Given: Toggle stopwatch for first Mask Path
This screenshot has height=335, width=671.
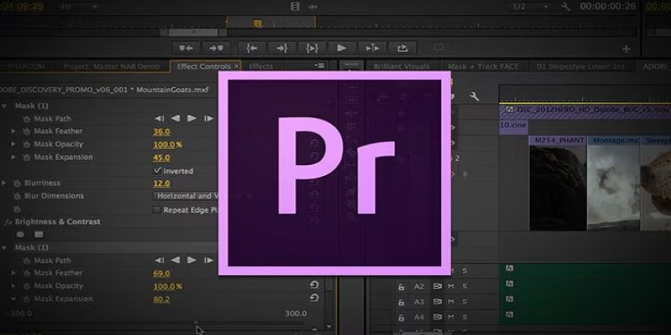Looking at the screenshot, I should 27,119.
